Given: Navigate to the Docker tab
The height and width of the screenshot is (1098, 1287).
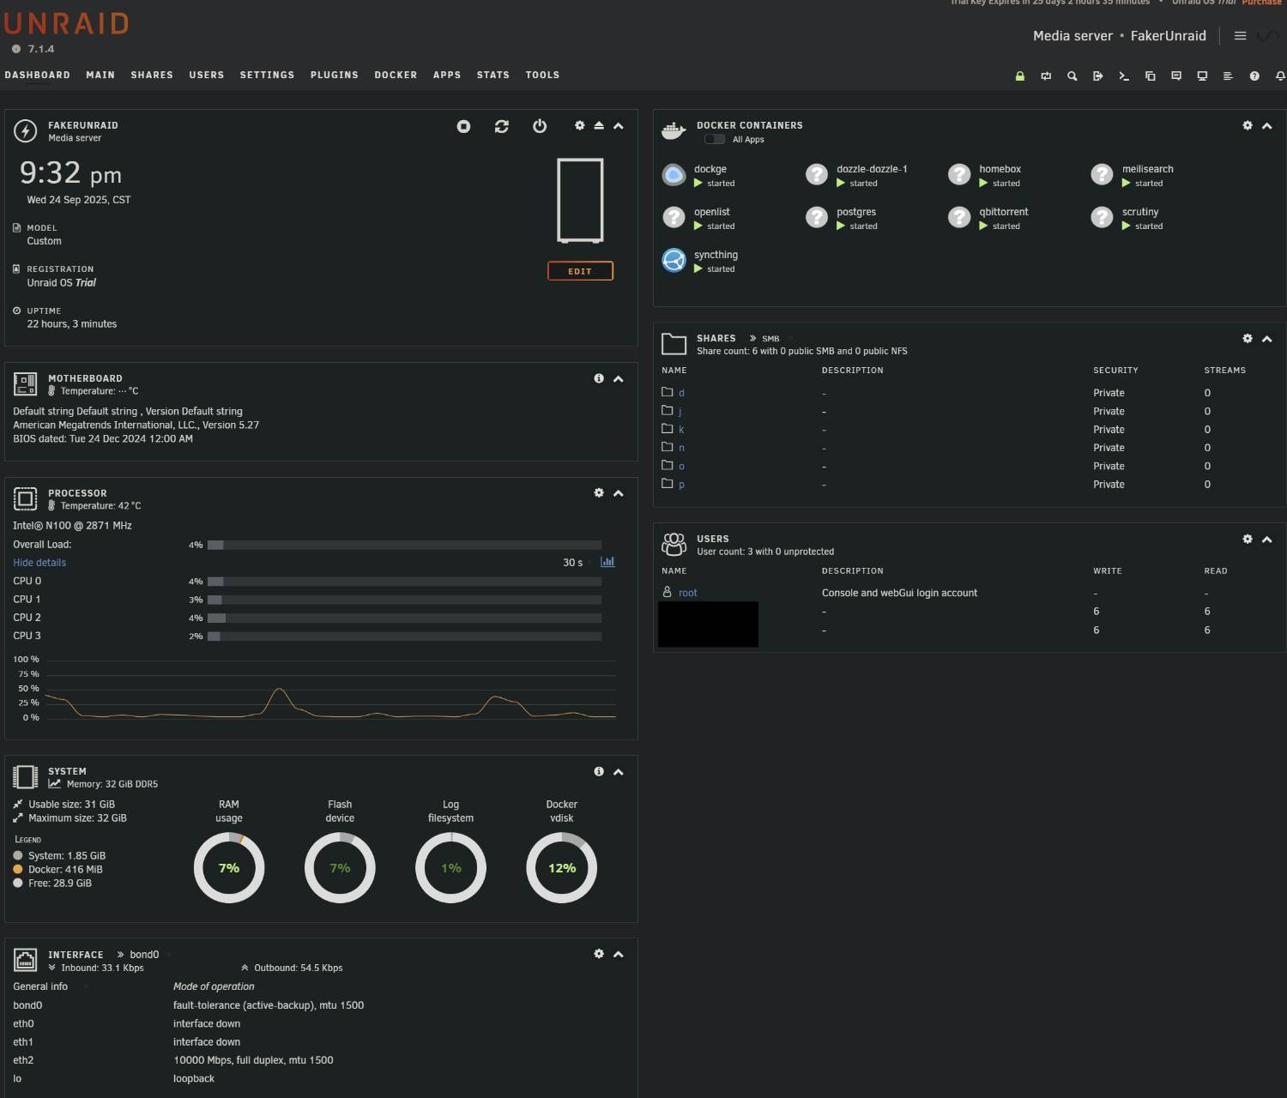Looking at the screenshot, I should [x=396, y=75].
